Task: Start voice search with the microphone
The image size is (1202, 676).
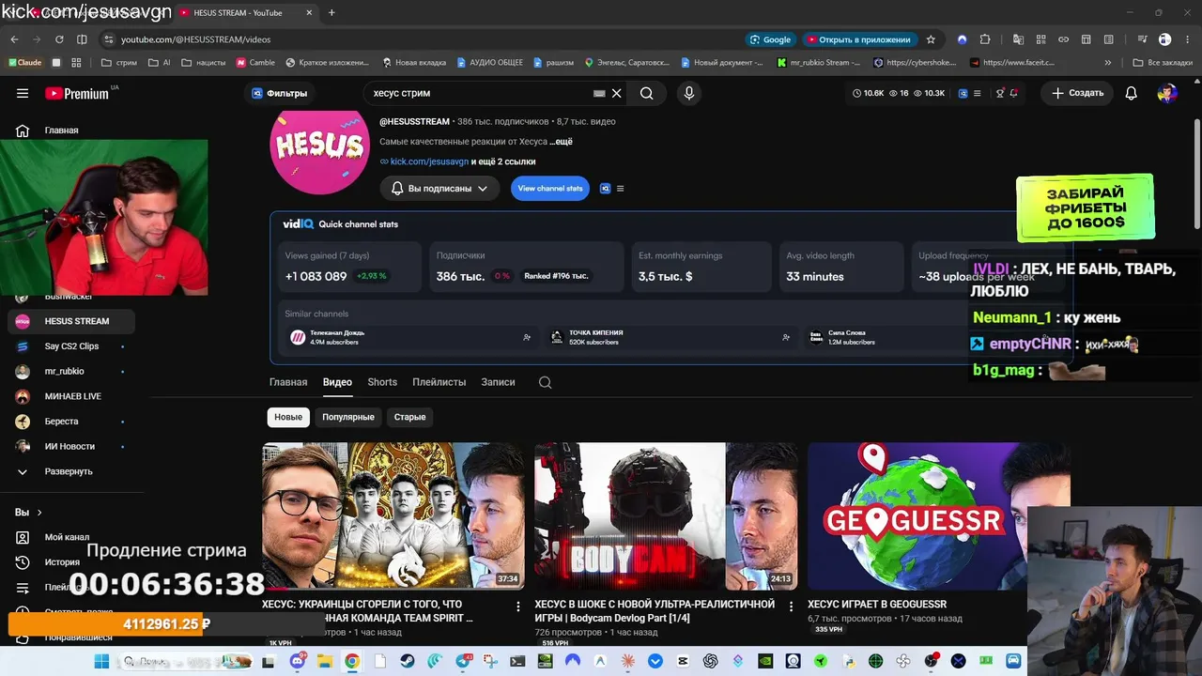Action: click(689, 93)
